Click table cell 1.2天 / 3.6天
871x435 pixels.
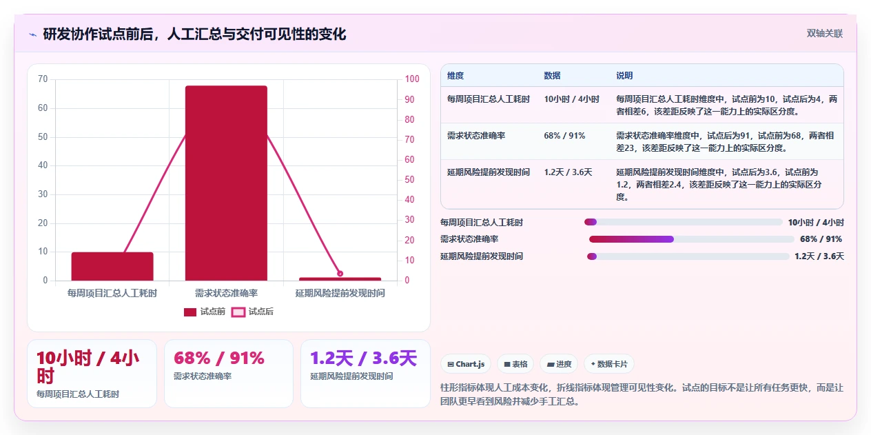pyautogui.click(x=568, y=172)
